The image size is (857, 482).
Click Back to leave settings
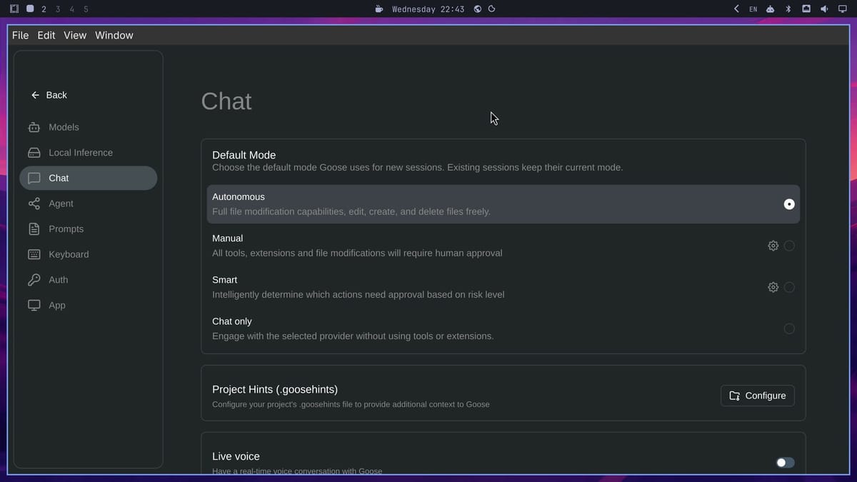49,95
